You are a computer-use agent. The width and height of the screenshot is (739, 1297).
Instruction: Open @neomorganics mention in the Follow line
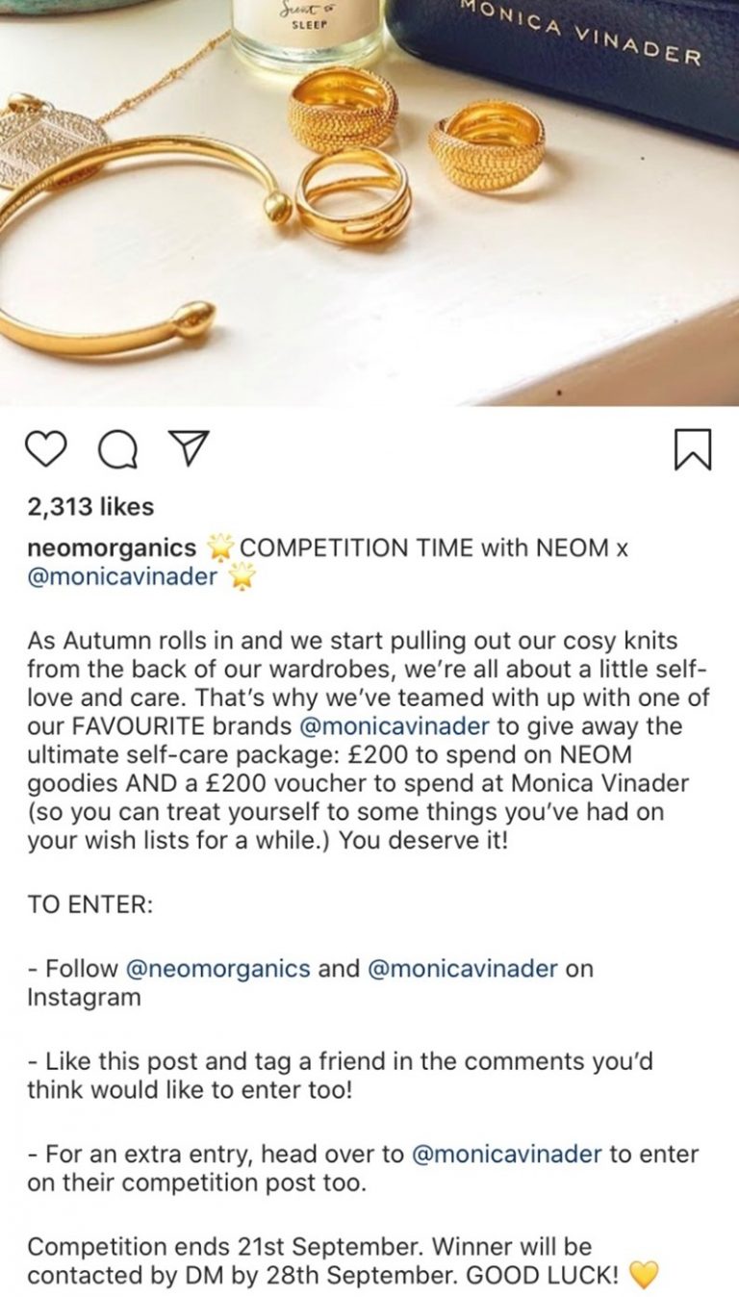point(218,968)
